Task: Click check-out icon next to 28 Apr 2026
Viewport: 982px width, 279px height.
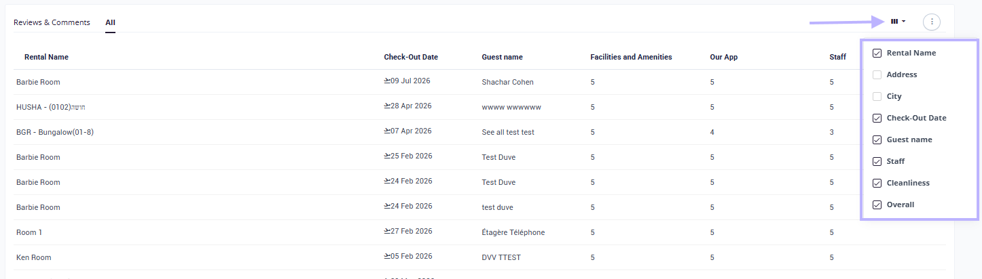Action: (386, 106)
